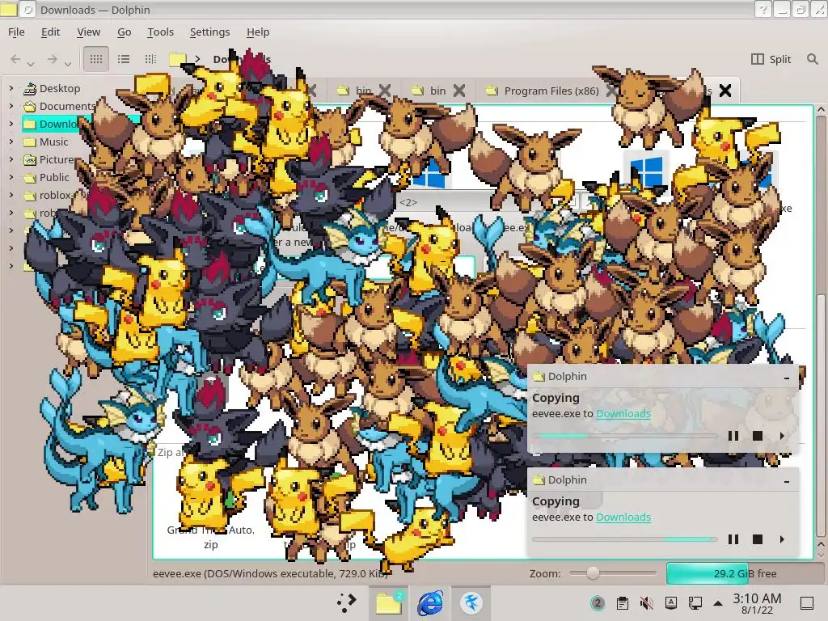
Task: Go back using the back arrow
Action: 15,59
